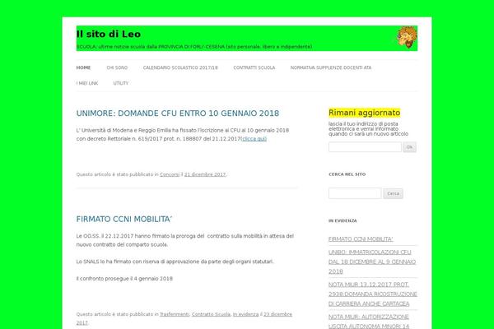Follow the '(clicca qui)' link
This screenshot has width=494, height=329.
tap(254, 139)
